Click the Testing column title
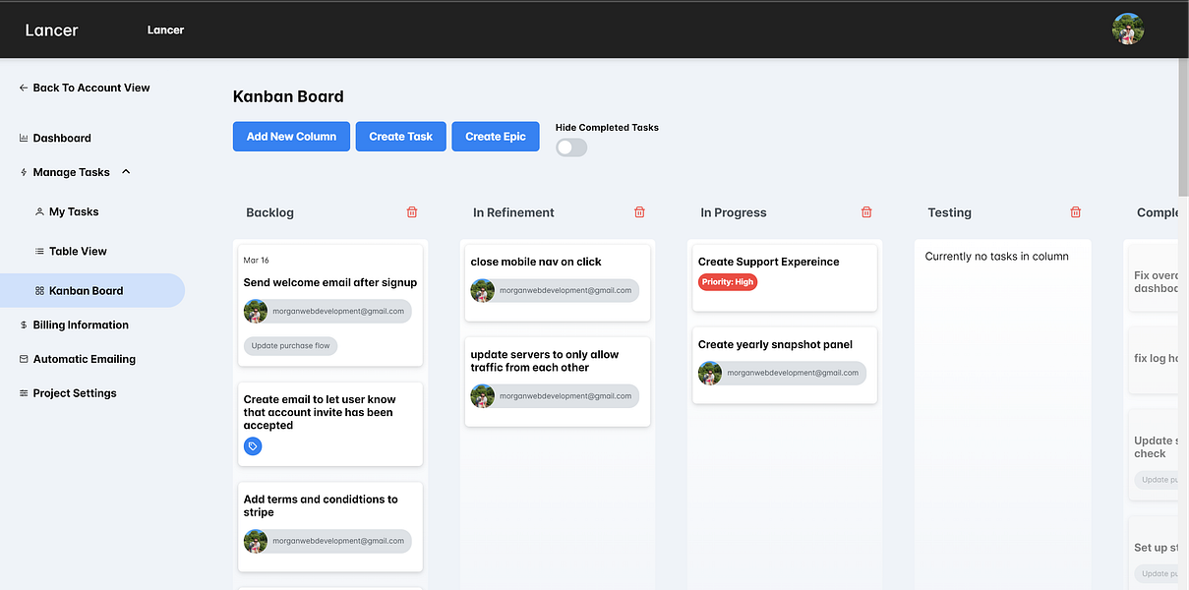The height and width of the screenshot is (590, 1189). pyautogui.click(x=950, y=212)
